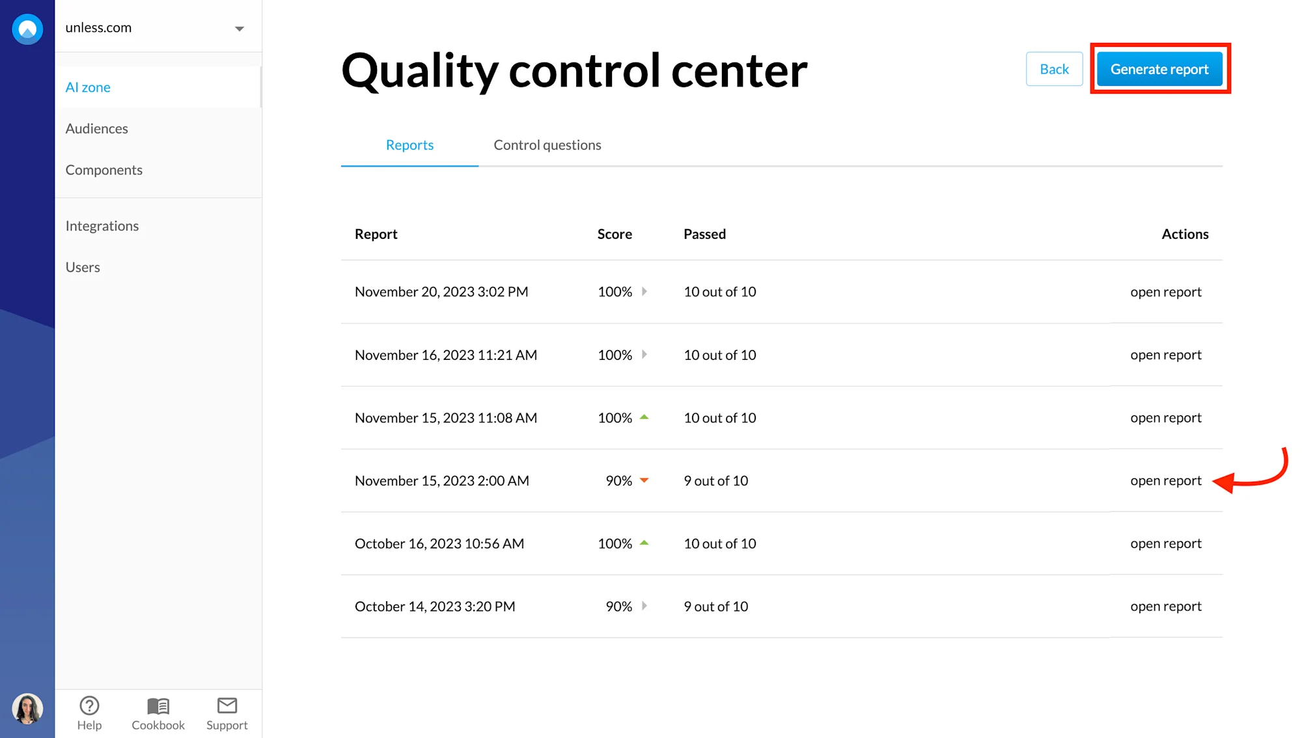Open report for November 15, 2023 2:00 AM
Viewport: 1302px width, 738px height.
[1165, 480]
